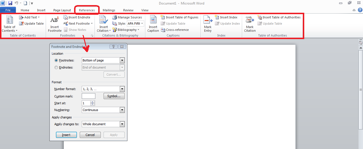Click the Add Text button
This screenshot has width=363, height=149.
click(29, 17)
